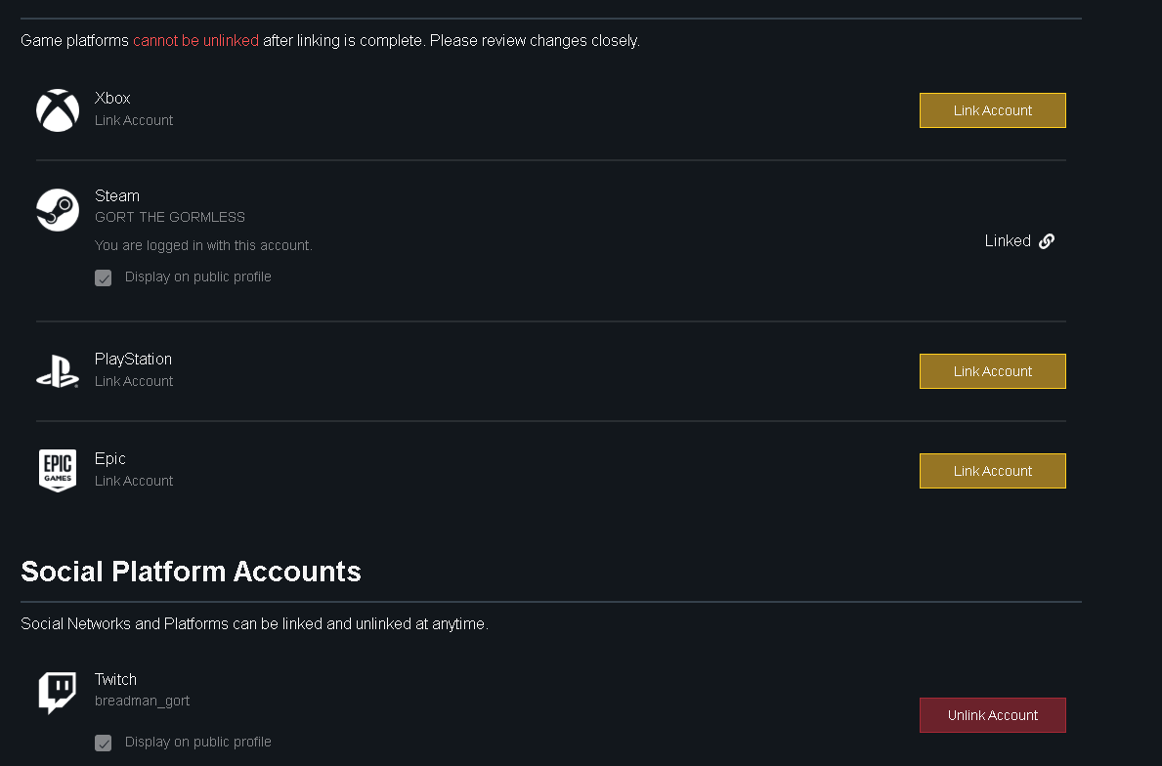The height and width of the screenshot is (766, 1162).
Task: Click the Epic Games logo icon
Action: coord(58,471)
